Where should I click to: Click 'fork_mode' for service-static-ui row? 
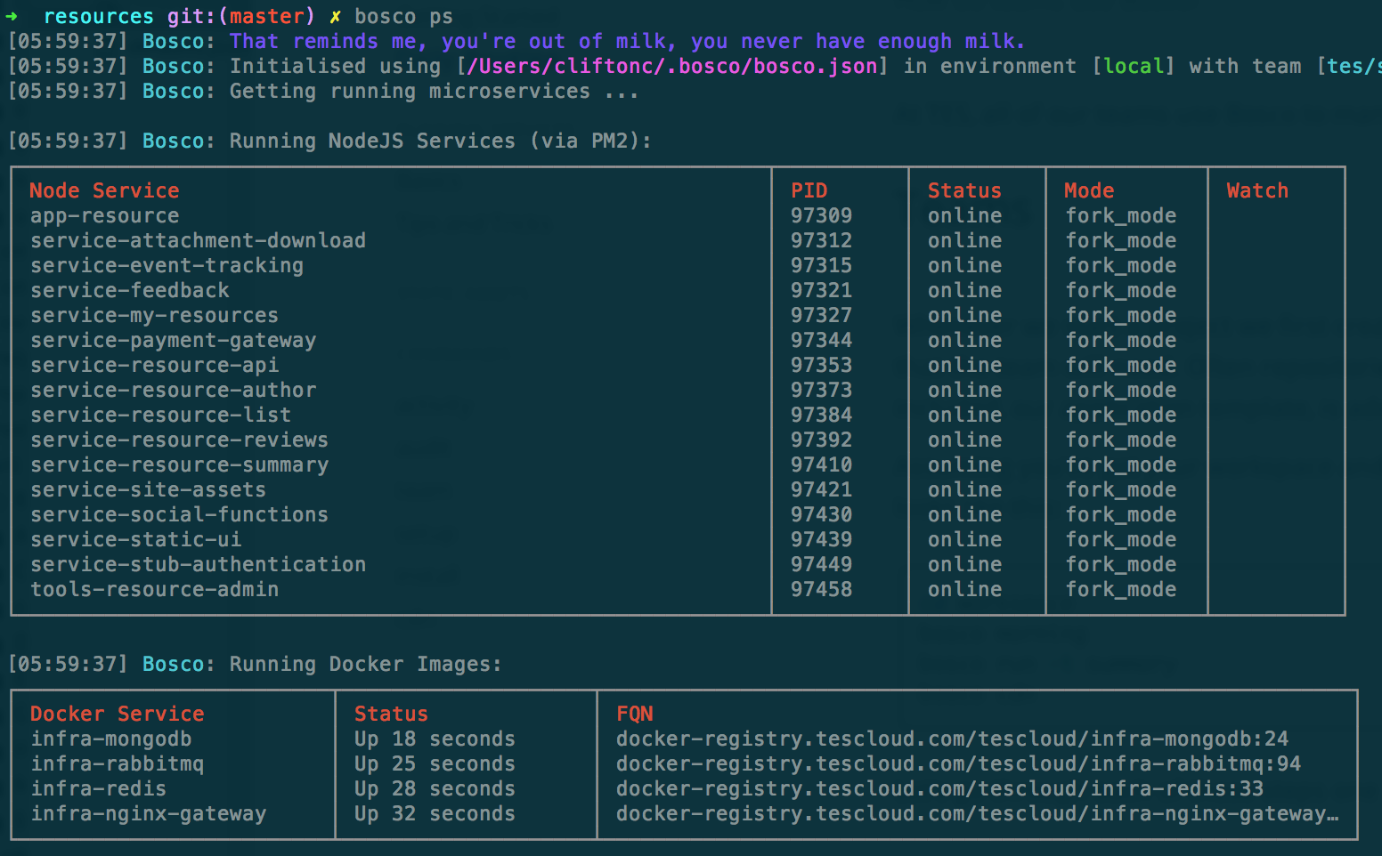coord(1121,540)
